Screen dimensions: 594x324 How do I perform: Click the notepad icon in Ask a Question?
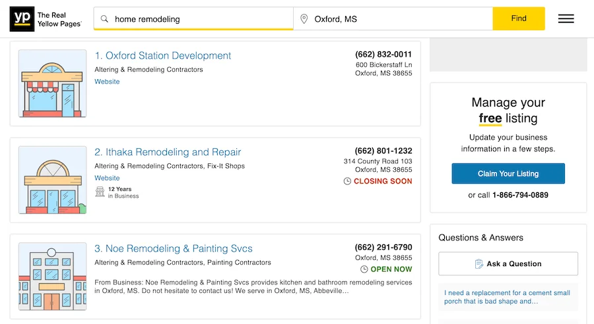479,264
